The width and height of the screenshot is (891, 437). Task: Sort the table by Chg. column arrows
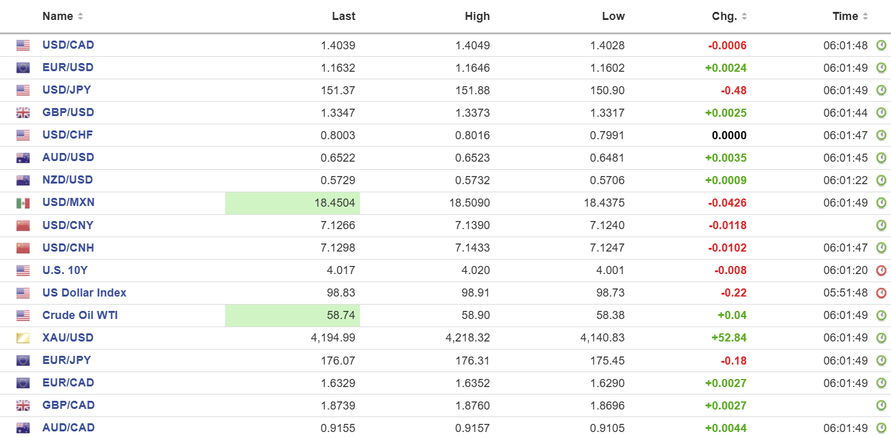point(744,16)
